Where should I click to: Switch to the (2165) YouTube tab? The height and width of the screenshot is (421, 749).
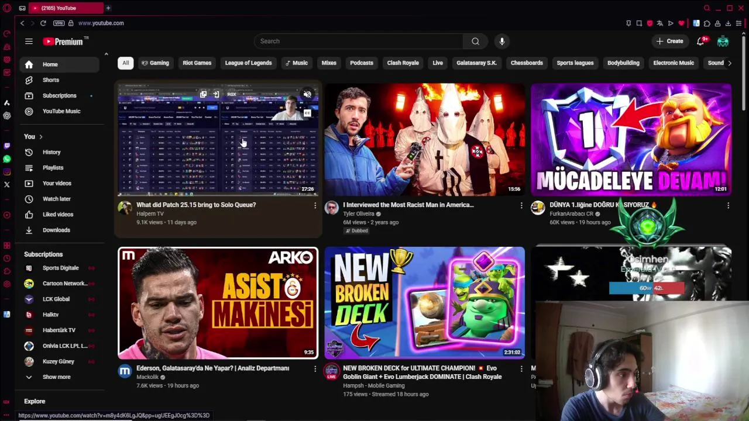[x=66, y=8]
